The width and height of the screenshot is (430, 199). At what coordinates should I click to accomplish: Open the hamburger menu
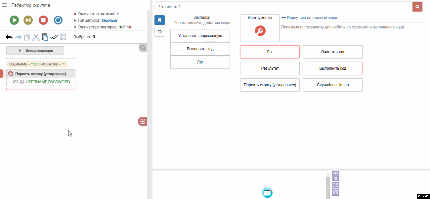pyautogui.click(x=5, y=5)
